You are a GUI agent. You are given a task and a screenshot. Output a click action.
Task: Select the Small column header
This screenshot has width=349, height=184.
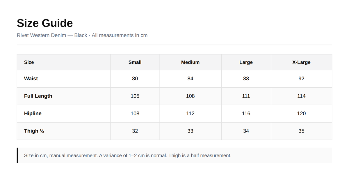135,62
